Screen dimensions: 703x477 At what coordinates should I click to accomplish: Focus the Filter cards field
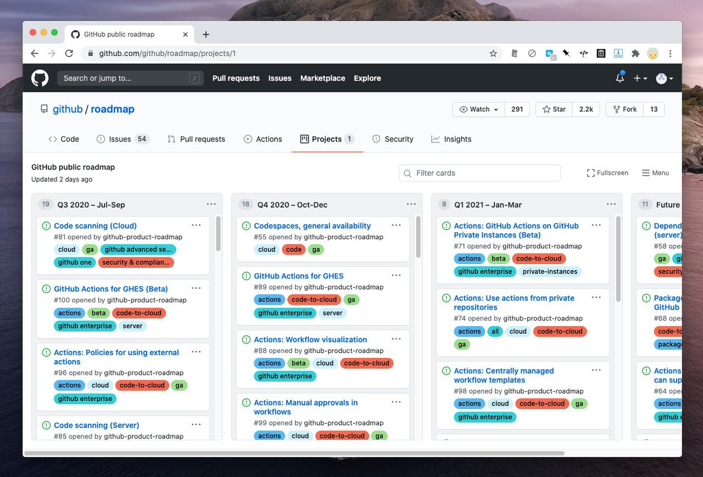(x=479, y=173)
